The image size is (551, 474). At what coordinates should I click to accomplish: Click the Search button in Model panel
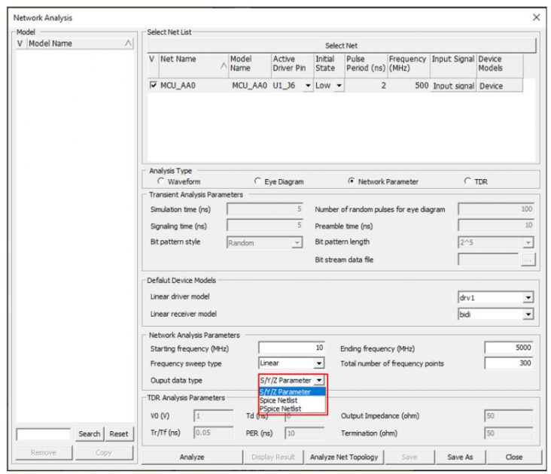[x=89, y=434]
